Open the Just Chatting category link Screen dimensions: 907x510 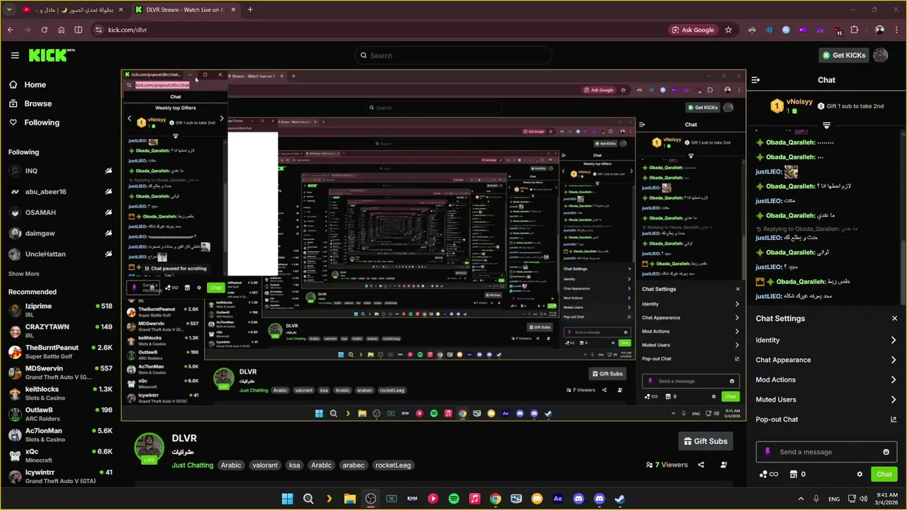coord(192,465)
